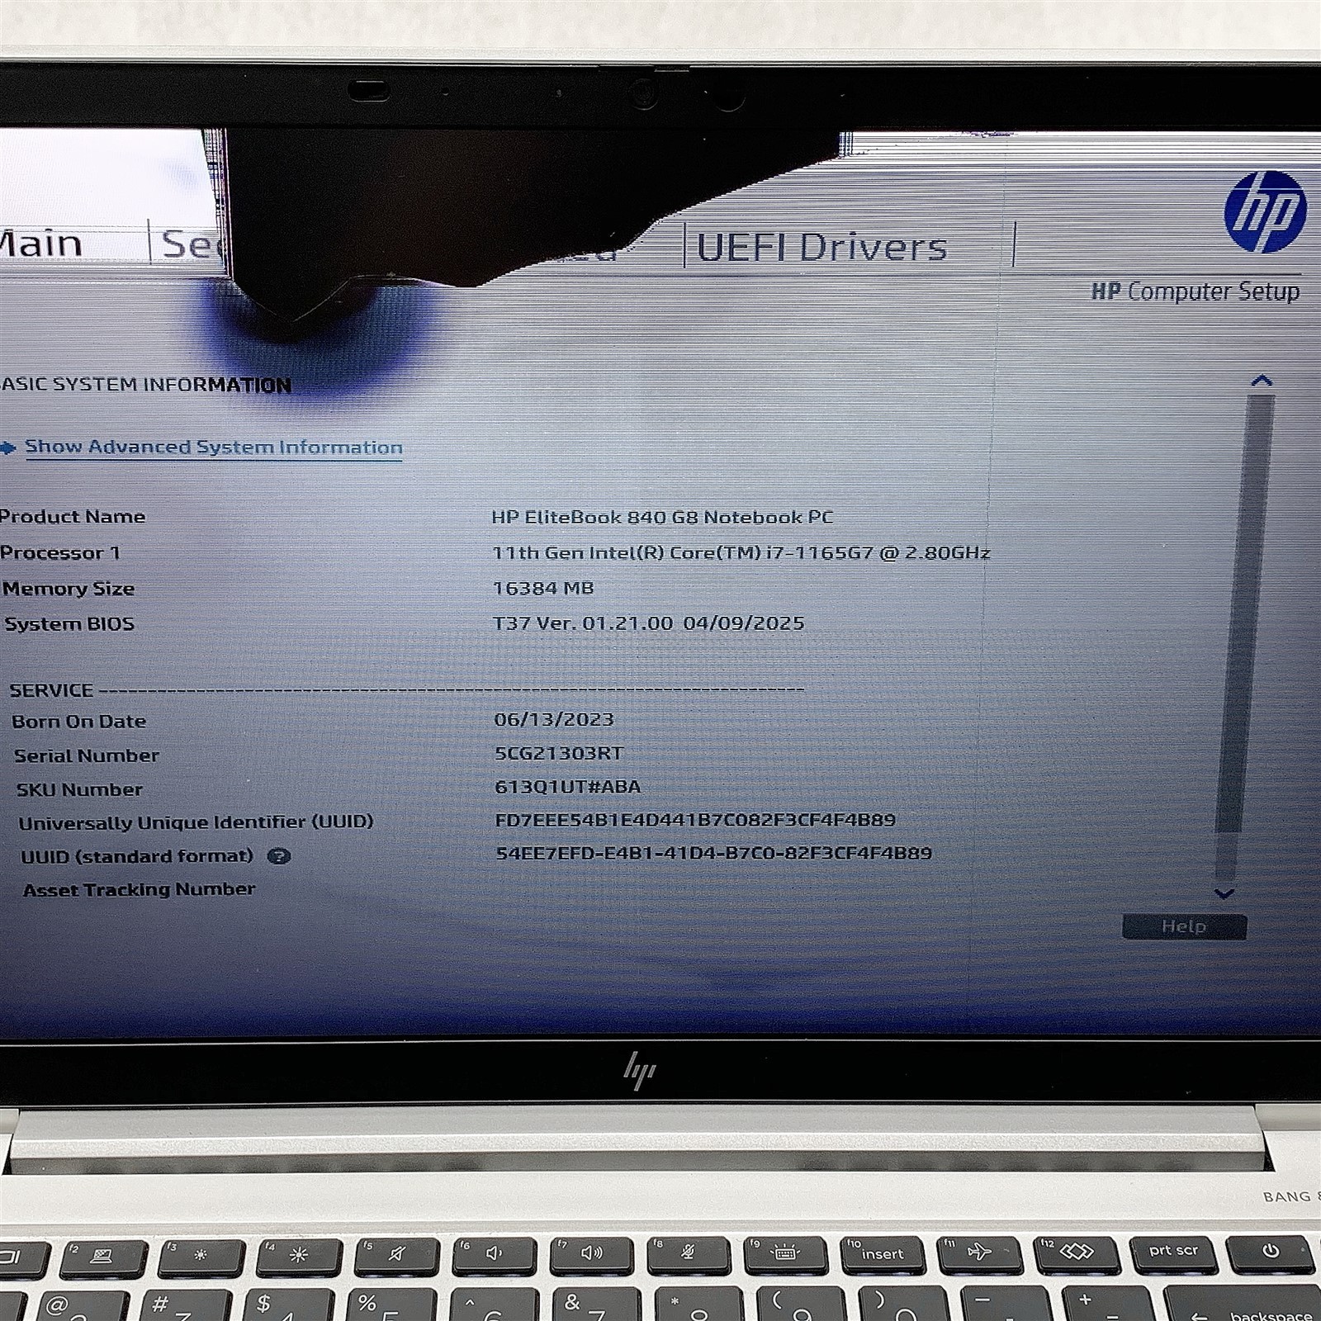Select the 54EE7EFD-E4B1-41D4 UUID value
This screenshot has width=1321, height=1321.
pyautogui.click(x=714, y=853)
